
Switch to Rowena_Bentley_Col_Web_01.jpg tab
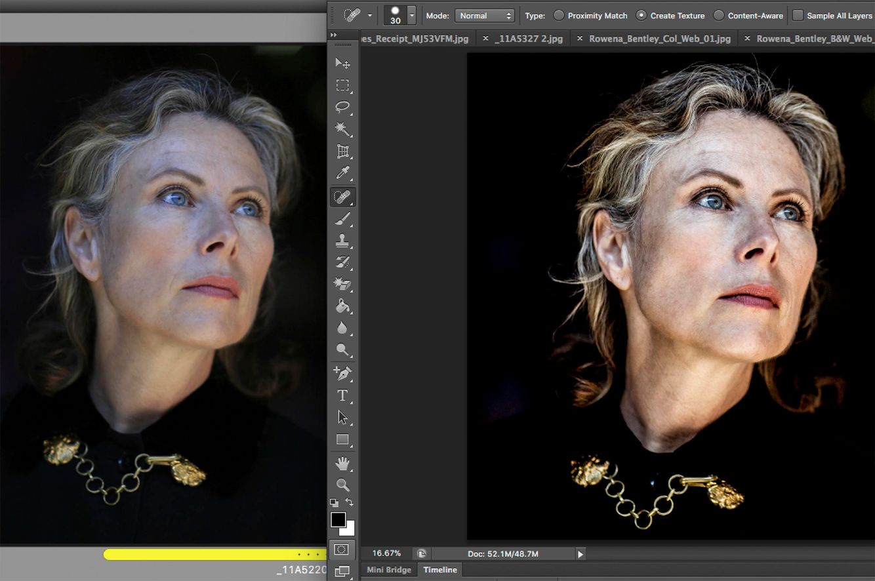pos(659,39)
